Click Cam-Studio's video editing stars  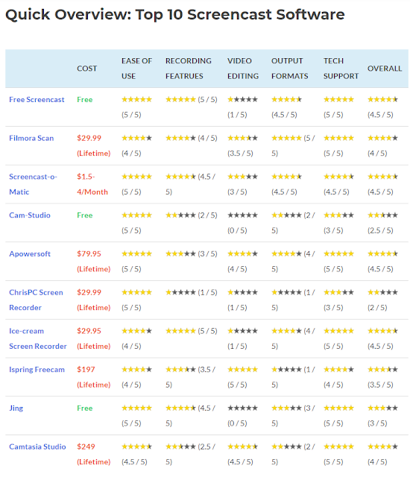click(x=242, y=215)
